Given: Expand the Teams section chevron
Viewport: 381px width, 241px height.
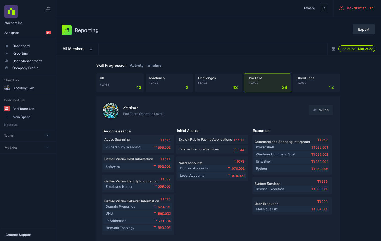Looking at the screenshot, I should click(x=48, y=135).
